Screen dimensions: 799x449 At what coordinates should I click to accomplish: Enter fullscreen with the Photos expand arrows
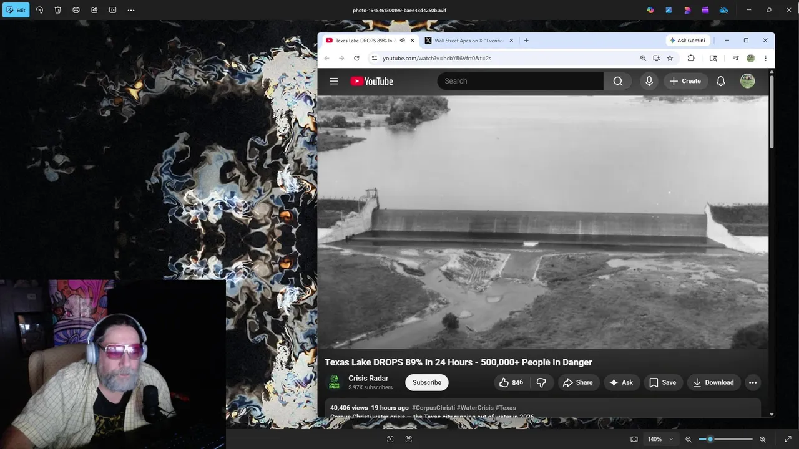[x=788, y=439]
